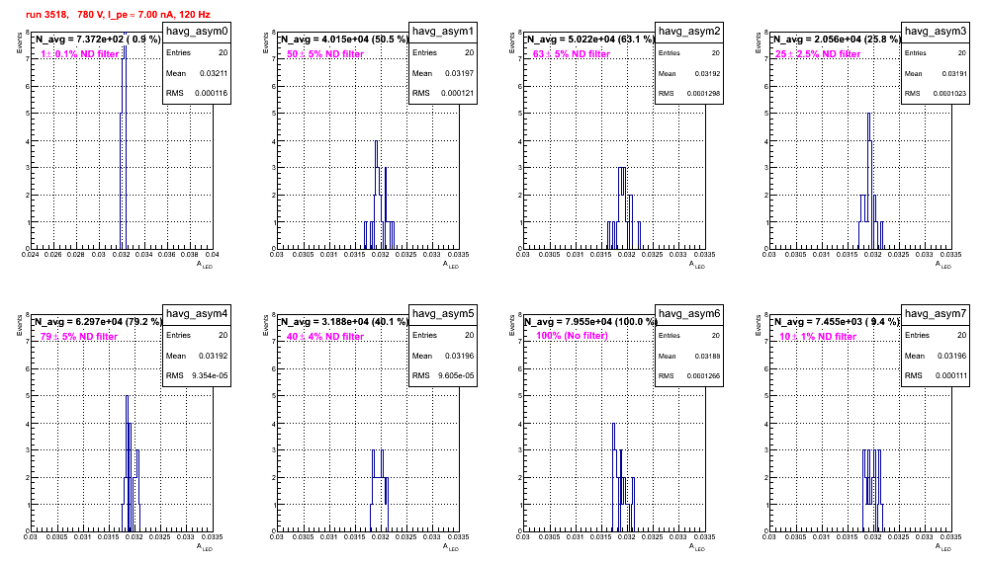Click RMS value 0.000111 in havg_asym7 box
This screenshot has width=985, height=565.
950,375
